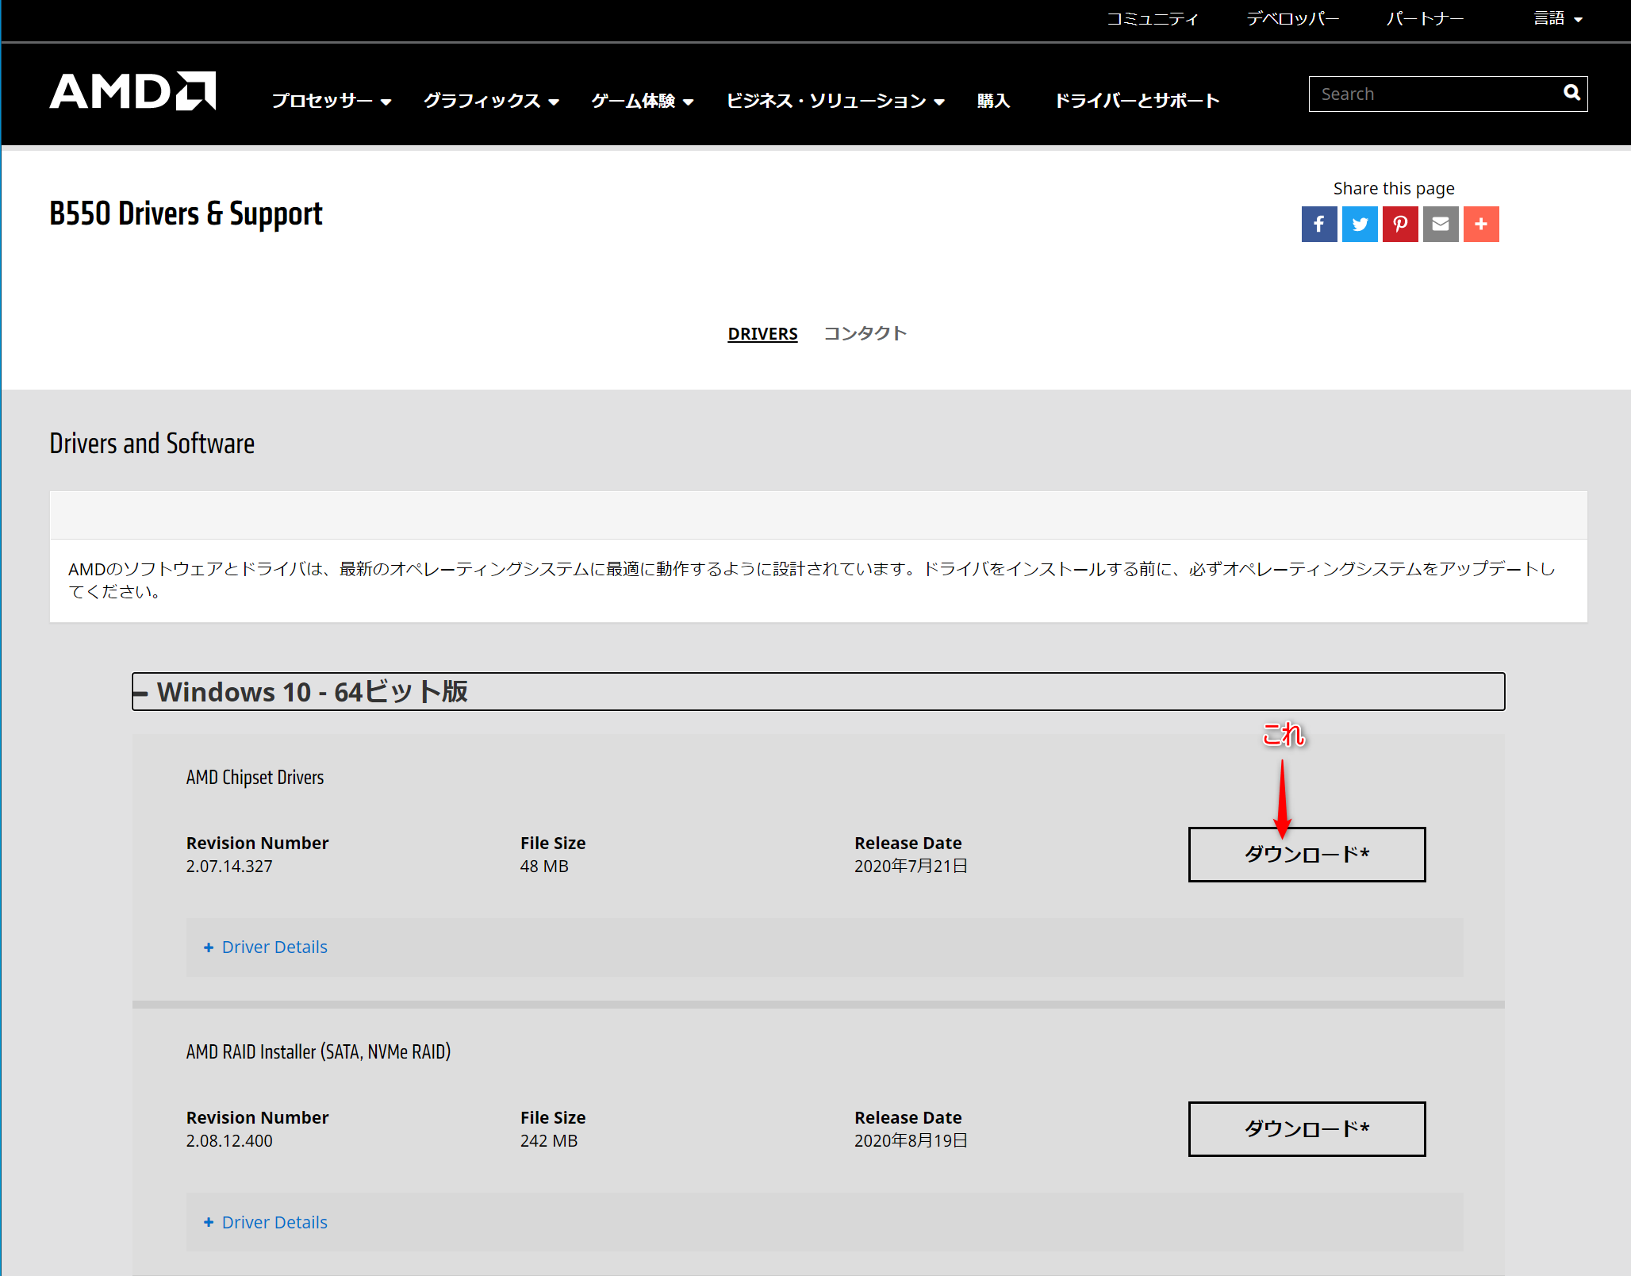This screenshot has width=1631, height=1276.
Task: Switch to the コンタクト tab
Action: [865, 333]
